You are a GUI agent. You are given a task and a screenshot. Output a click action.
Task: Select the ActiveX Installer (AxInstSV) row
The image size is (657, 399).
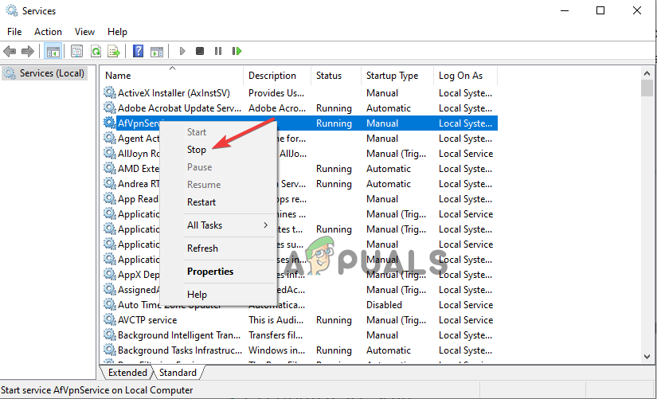pos(299,93)
